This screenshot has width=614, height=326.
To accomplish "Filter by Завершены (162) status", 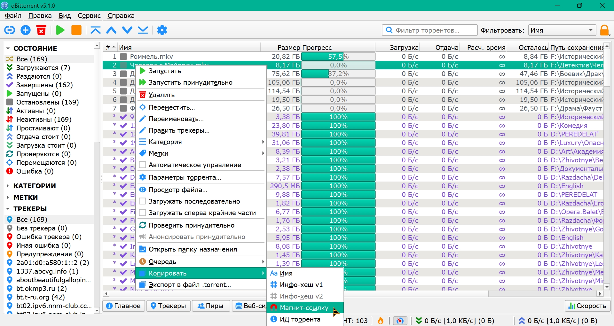I will coord(44,85).
